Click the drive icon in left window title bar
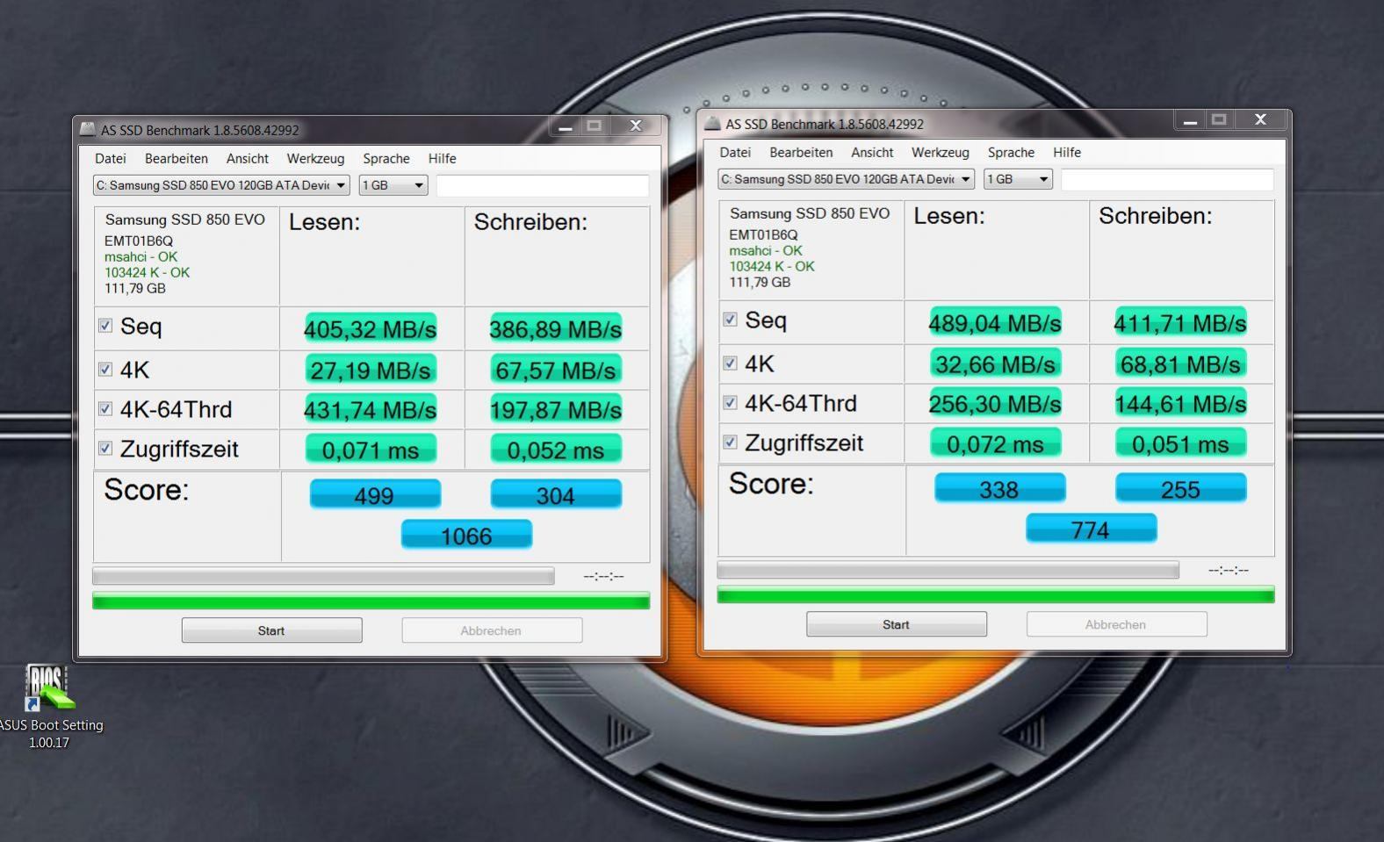The height and width of the screenshot is (842, 1384). (x=88, y=129)
